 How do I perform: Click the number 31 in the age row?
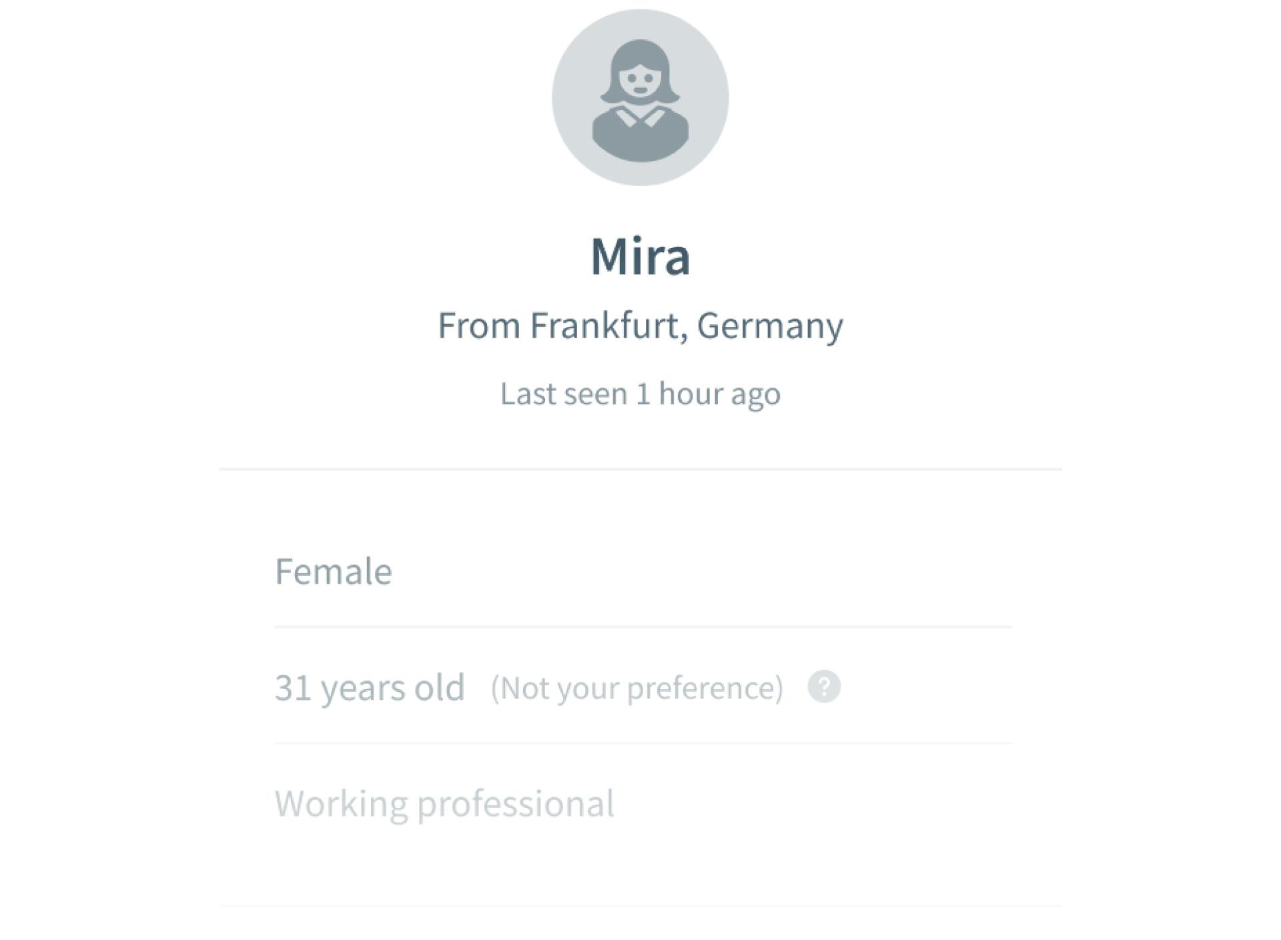(x=293, y=687)
